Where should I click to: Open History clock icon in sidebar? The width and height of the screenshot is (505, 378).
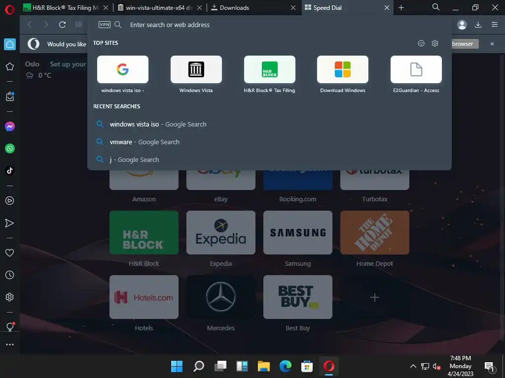point(10,275)
